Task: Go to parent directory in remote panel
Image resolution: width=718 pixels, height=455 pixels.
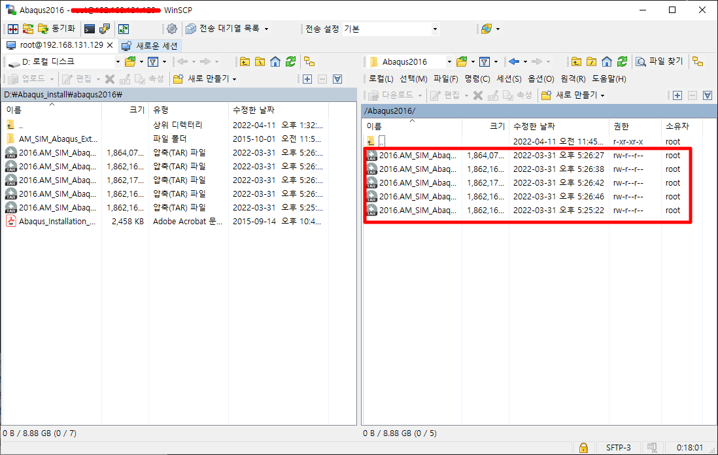Action: [576, 62]
